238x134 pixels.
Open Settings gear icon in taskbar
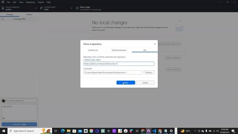pyautogui.click(x=171, y=131)
